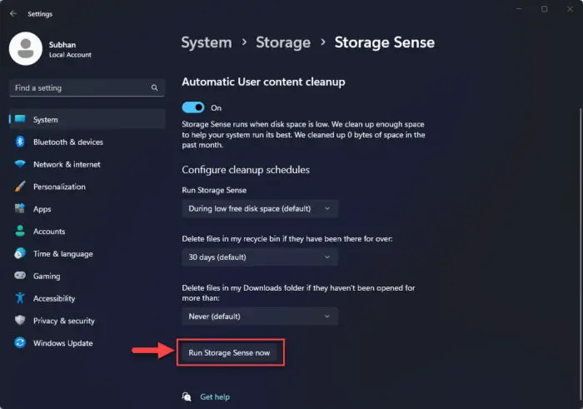Open the recycle bin 30 days dropdown

260,257
